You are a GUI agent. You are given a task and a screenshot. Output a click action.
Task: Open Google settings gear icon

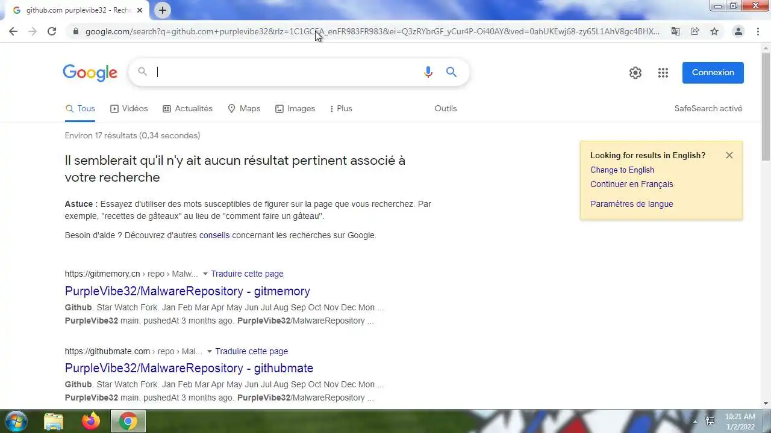635,73
